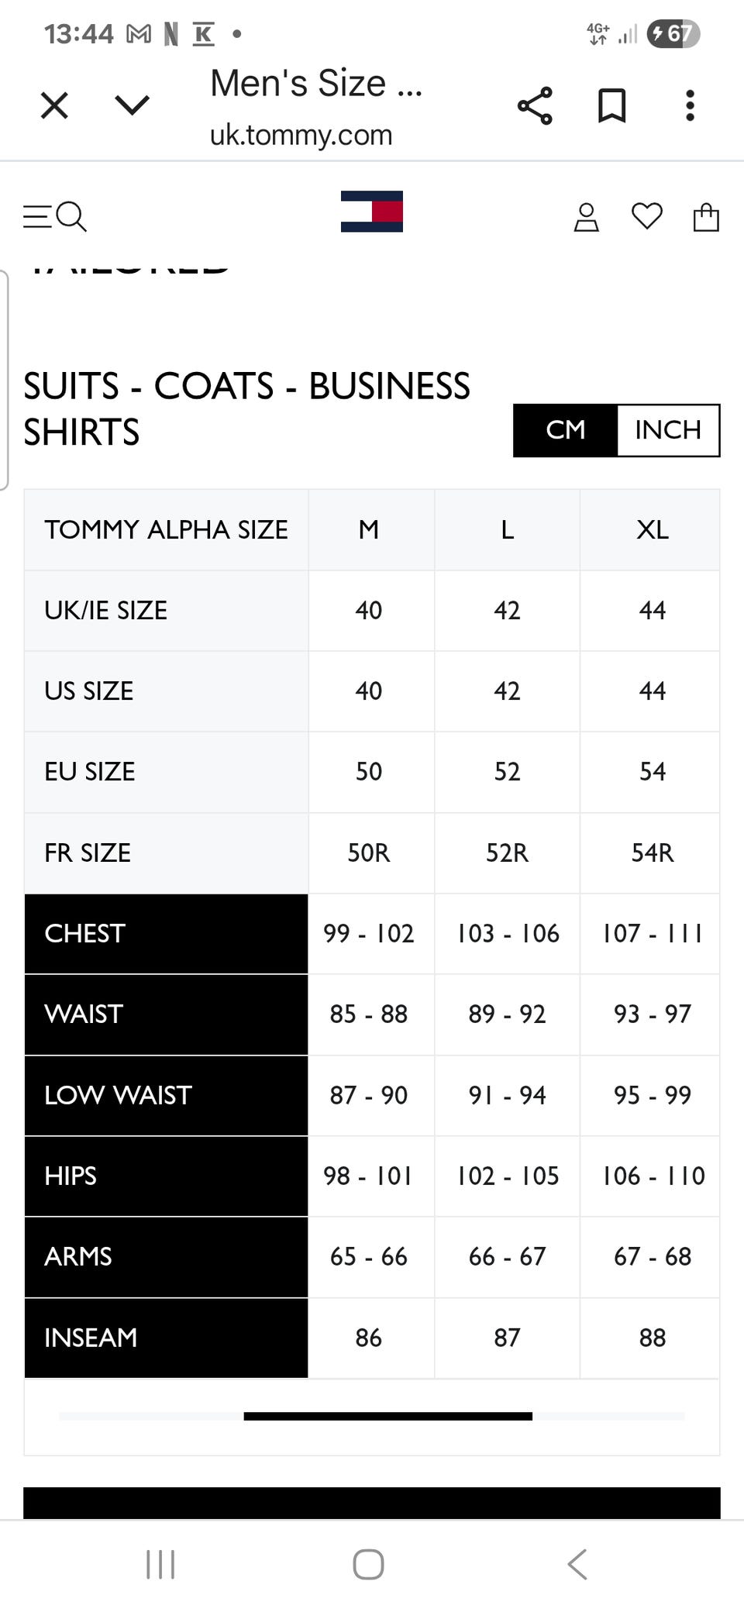Tap the uk.tommy.com URL text
The image size is (744, 1612).
[301, 135]
